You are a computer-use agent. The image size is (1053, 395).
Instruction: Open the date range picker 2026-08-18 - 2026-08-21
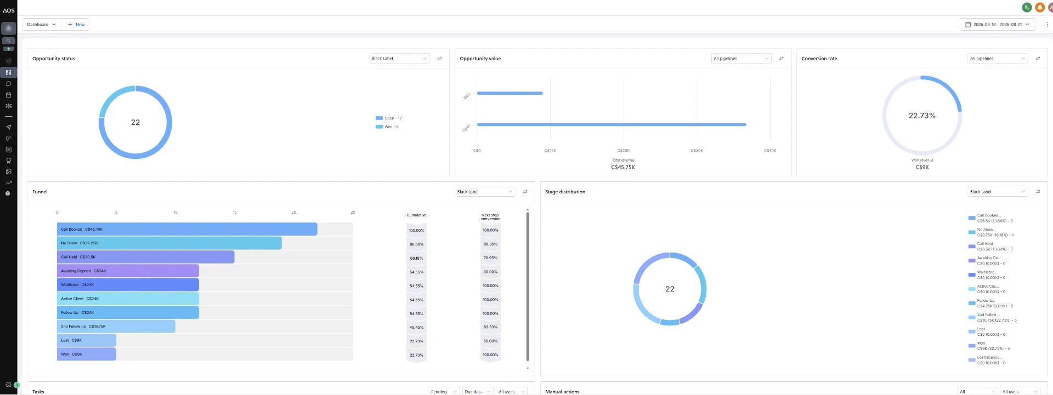pyautogui.click(x=998, y=25)
